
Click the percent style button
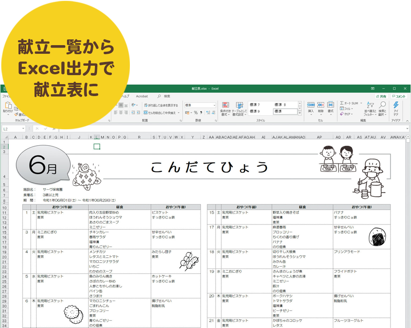click(x=196, y=112)
